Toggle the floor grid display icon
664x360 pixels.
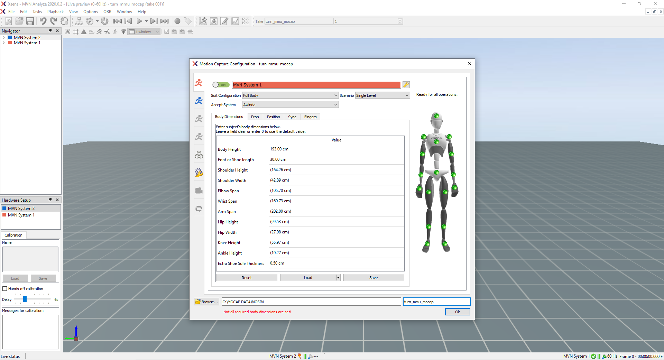coord(76,32)
